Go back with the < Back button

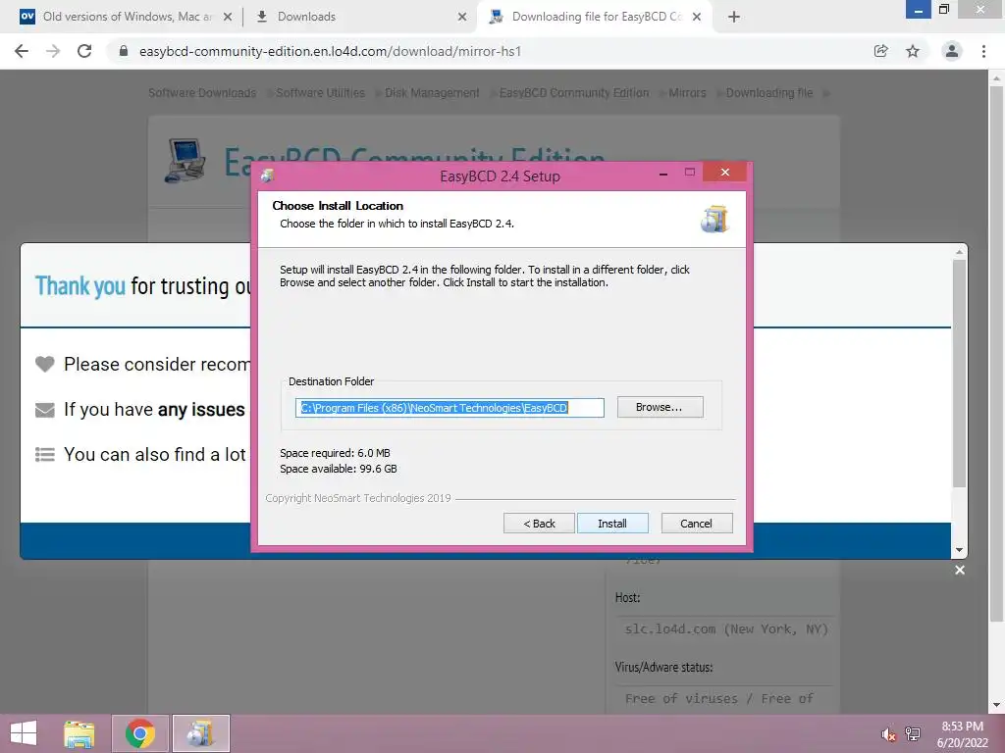[x=539, y=524]
